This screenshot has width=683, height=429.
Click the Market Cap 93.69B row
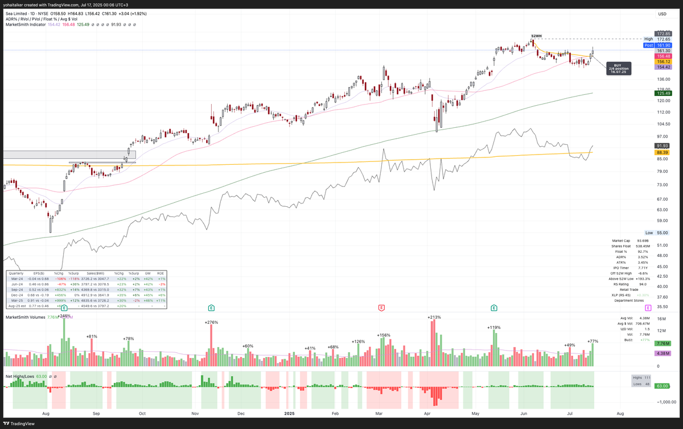pos(631,241)
